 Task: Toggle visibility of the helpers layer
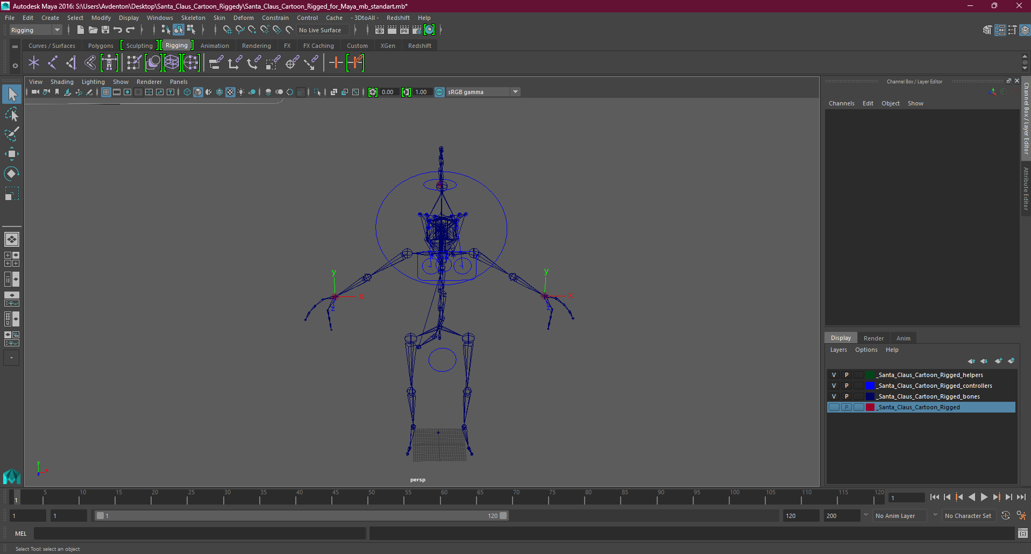coord(834,375)
